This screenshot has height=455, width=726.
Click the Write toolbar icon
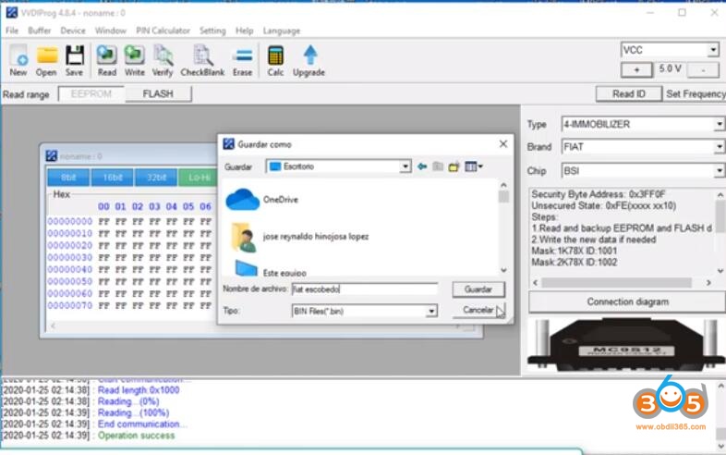click(x=134, y=60)
